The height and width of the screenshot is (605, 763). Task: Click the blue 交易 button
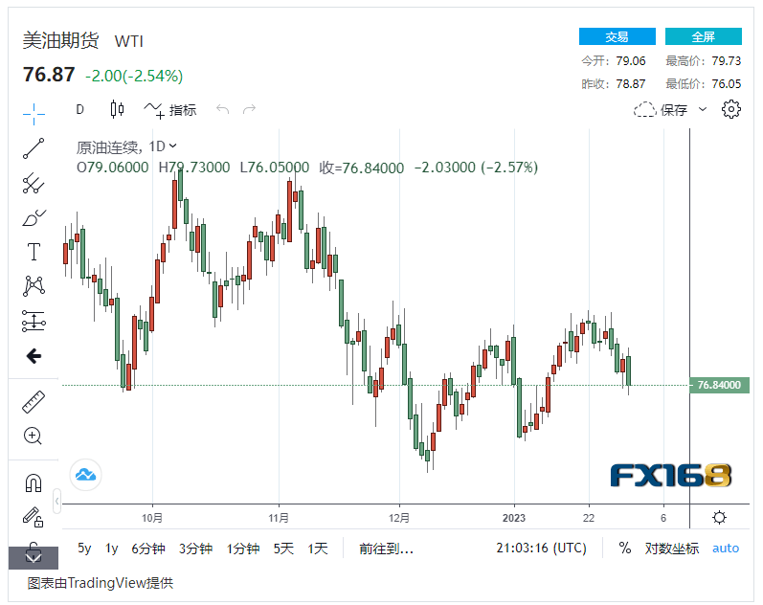point(617,36)
